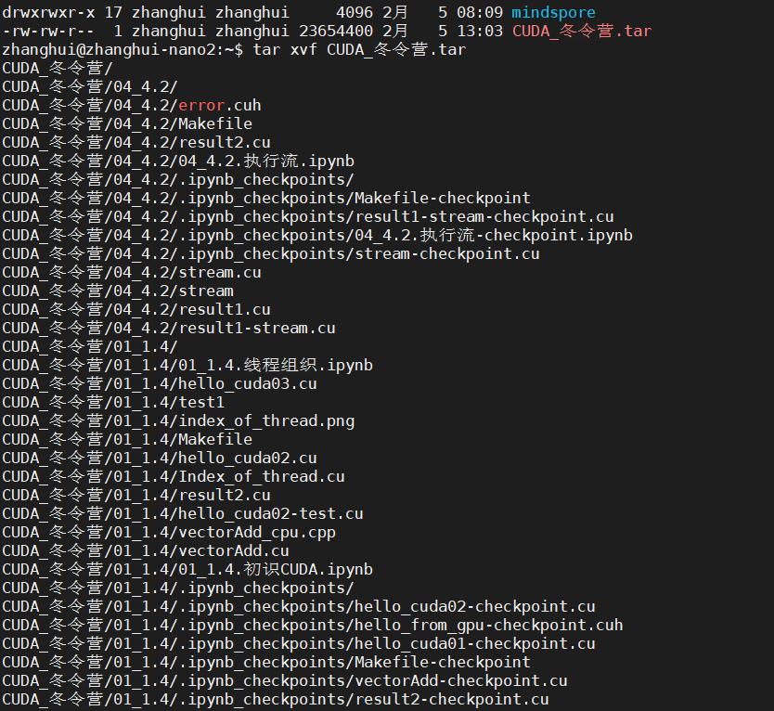
Task: Click the vectorAdd_cpu.cpp file line
Action: (x=169, y=532)
